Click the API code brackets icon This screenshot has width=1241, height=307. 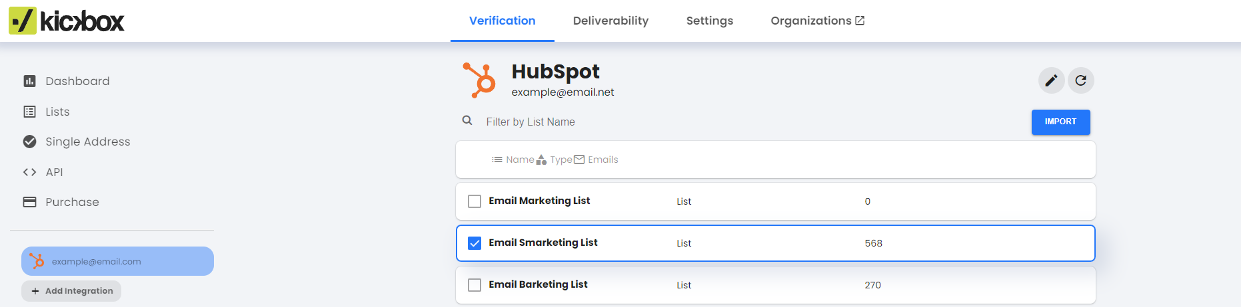pyautogui.click(x=29, y=172)
